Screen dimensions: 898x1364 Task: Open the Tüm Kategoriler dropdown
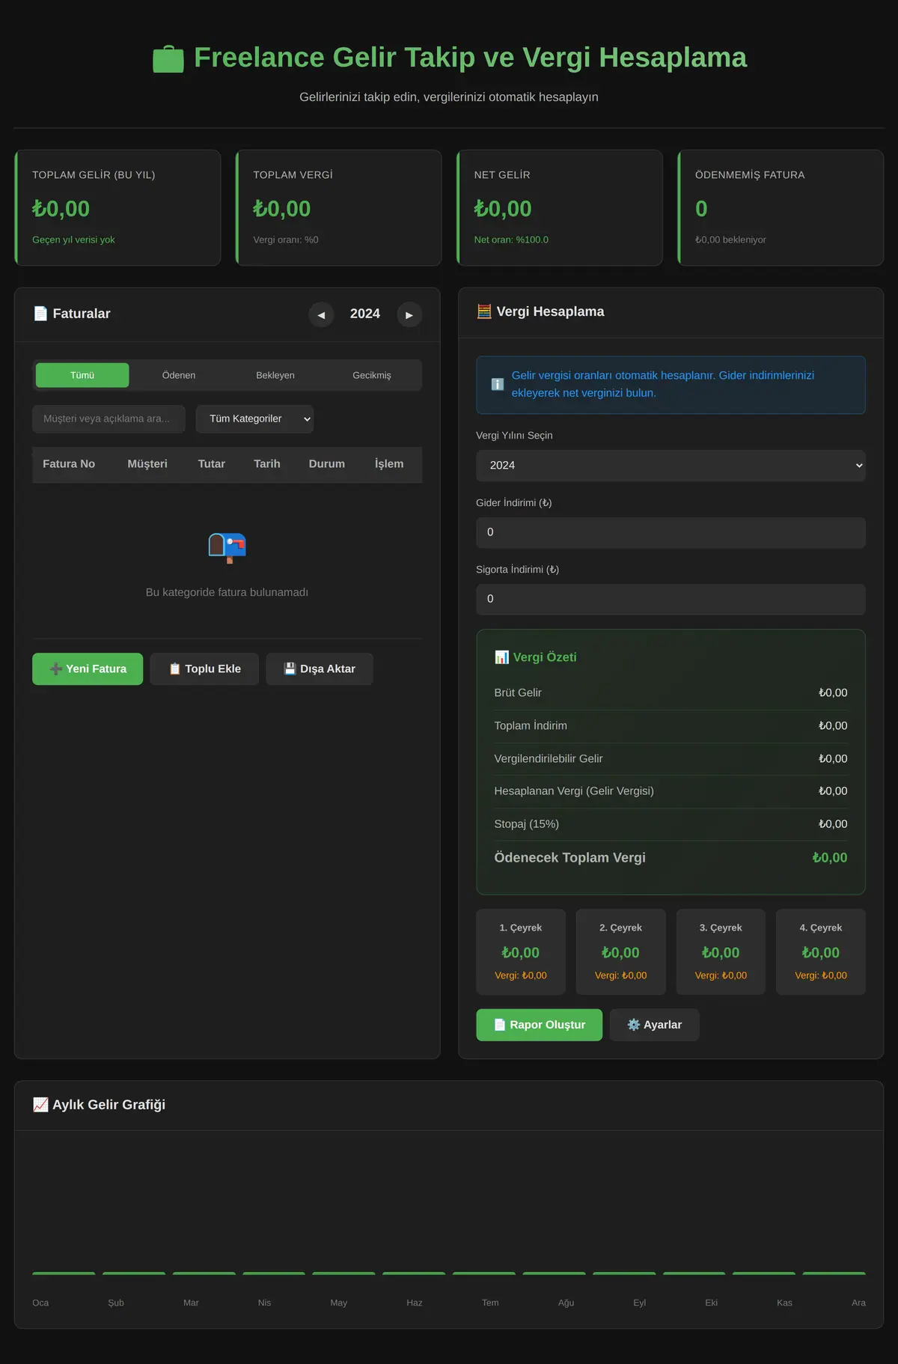(254, 419)
